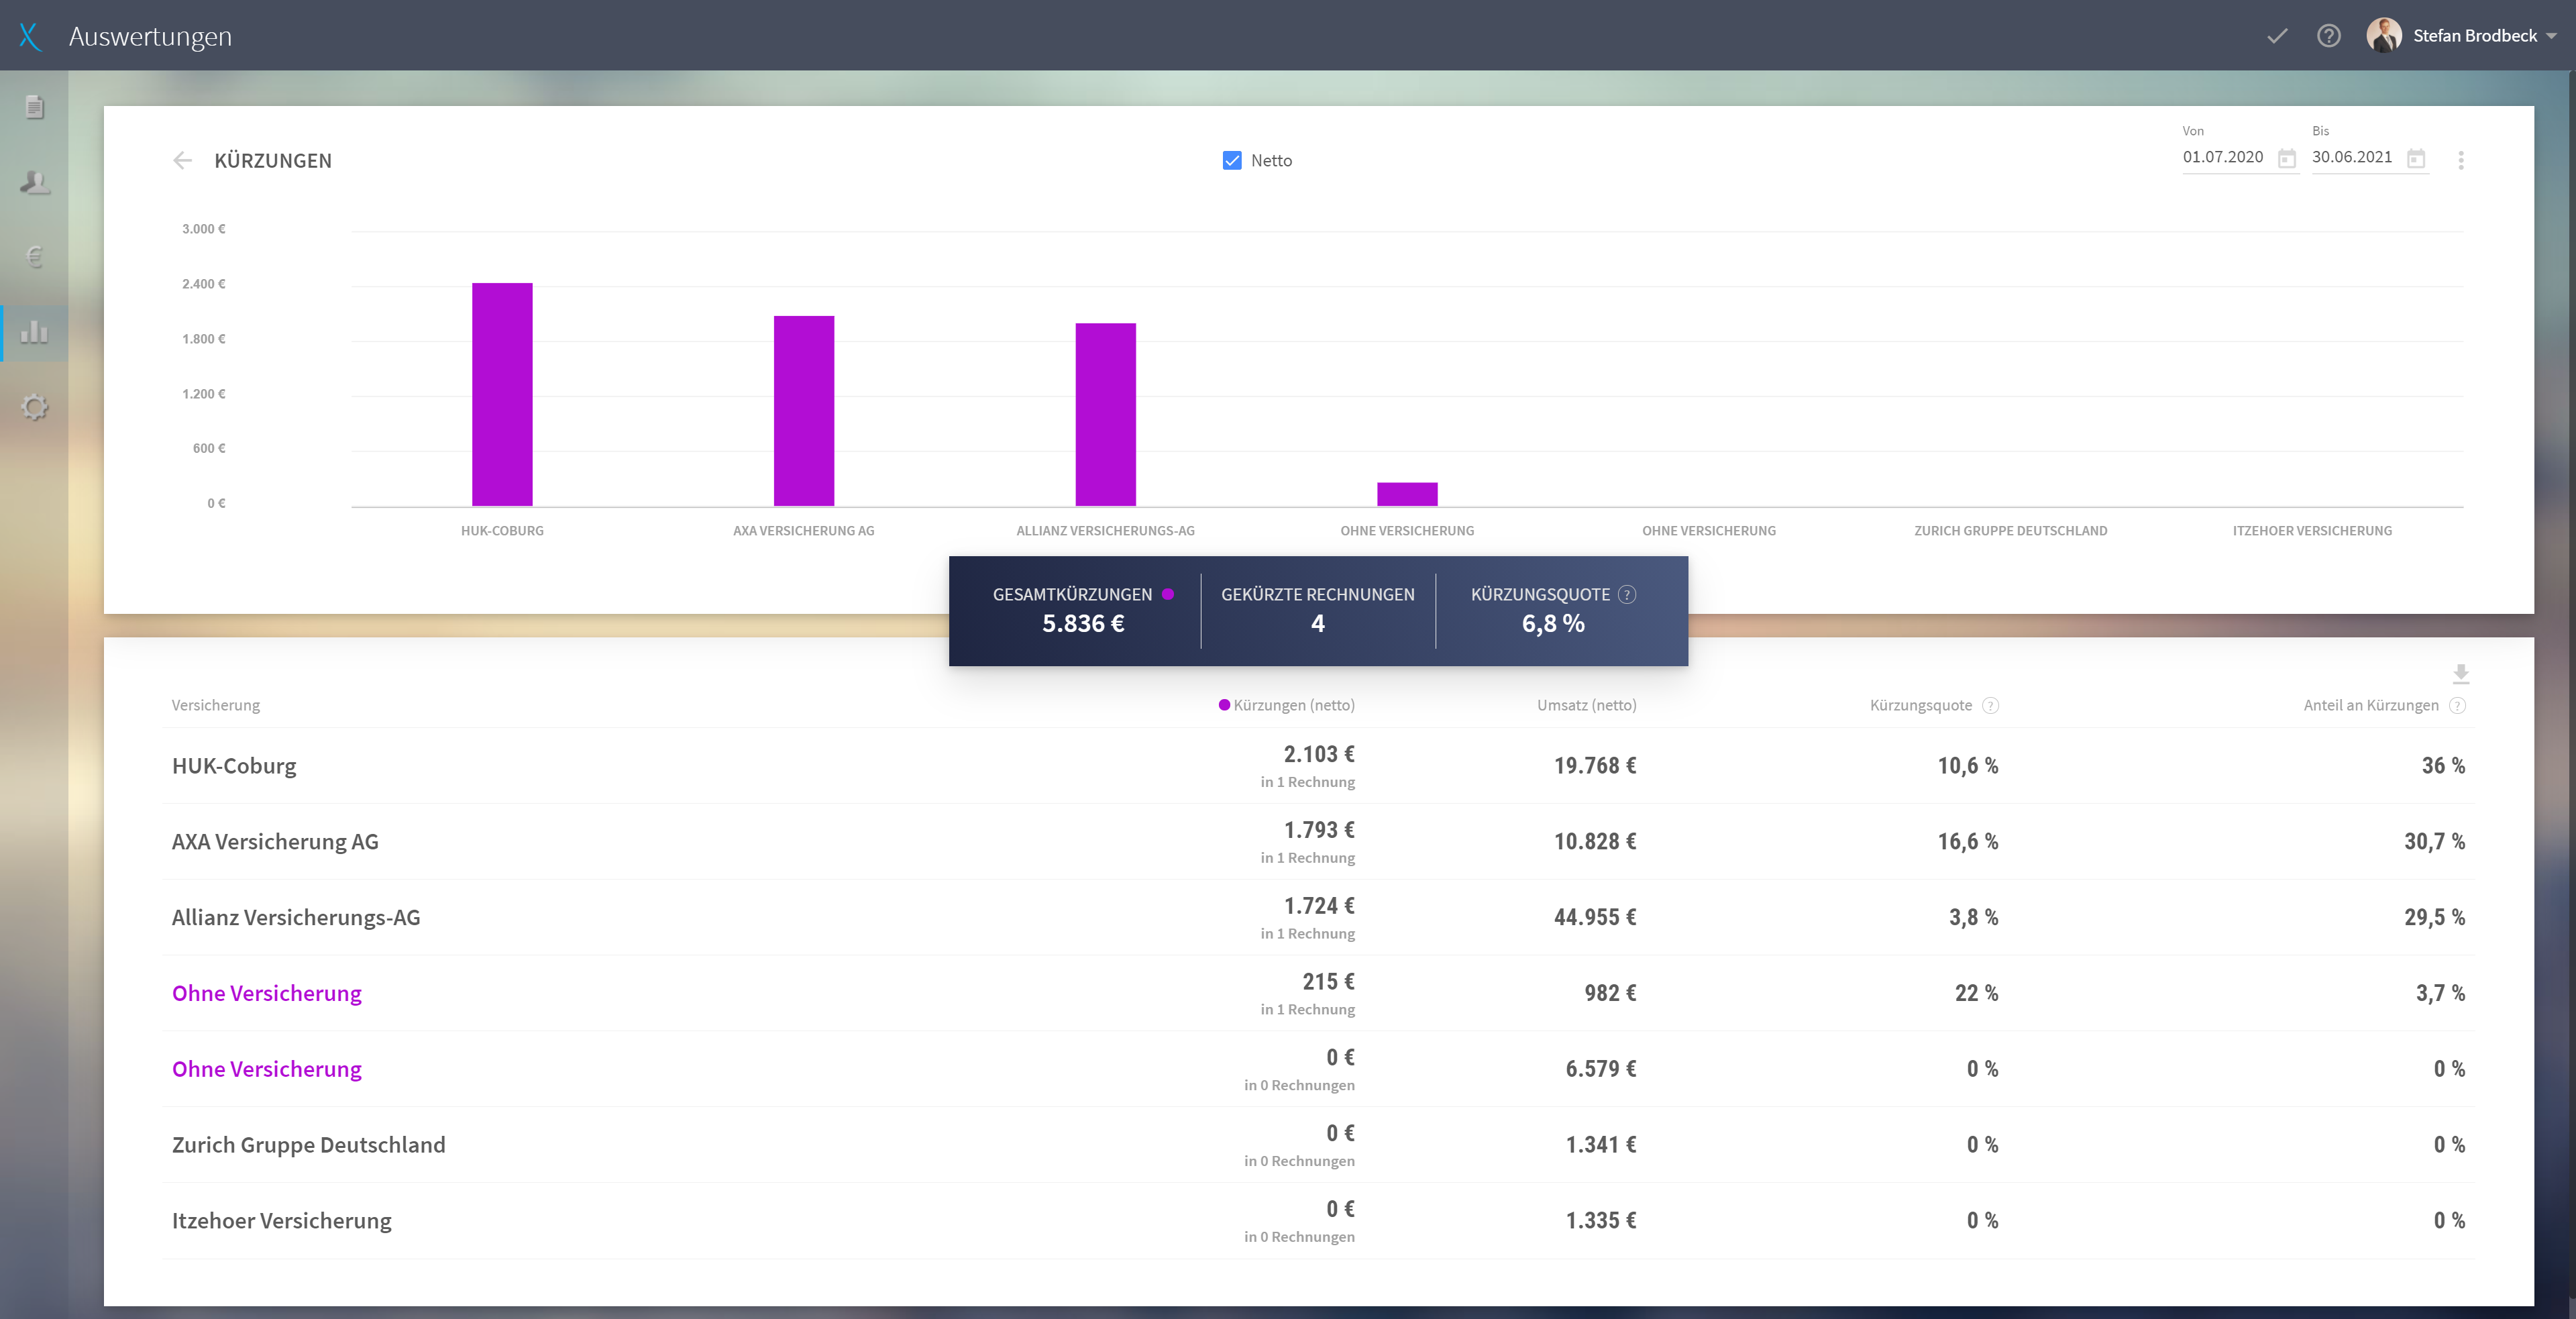Image resolution: width=2576 pixels, height=1319 pixels.
Task: Select the Allianz Versicherungs-AG row name
Action: point(296,918)
